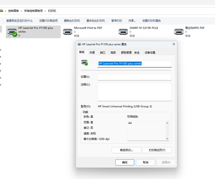This screenshot has width=215, height=179.
Task: Click the Microsoft Print to PDF printer icon
Action: 67,31
